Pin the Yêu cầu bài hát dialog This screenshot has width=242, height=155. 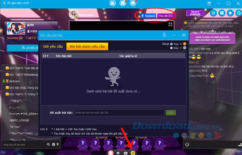click(164, 35)
